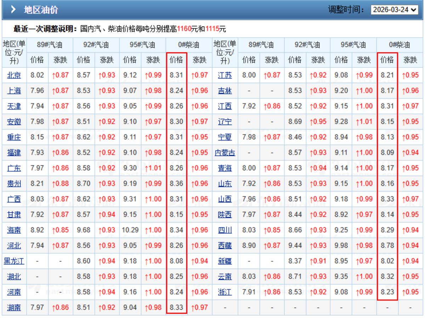Open the 黑龙江 region link
Viewport: 425px width, 319px height.
[14, 261]
